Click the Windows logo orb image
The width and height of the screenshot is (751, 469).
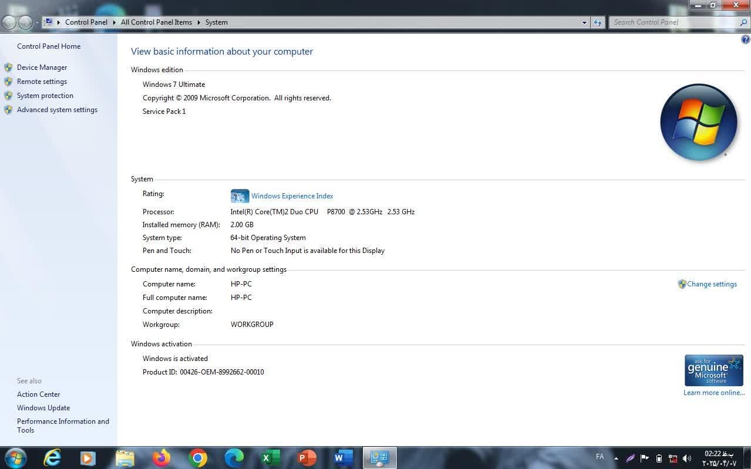pyautogui.click(x=698, y=123)
